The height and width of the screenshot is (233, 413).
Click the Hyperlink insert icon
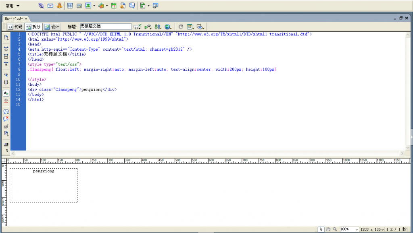pos(41,6)
